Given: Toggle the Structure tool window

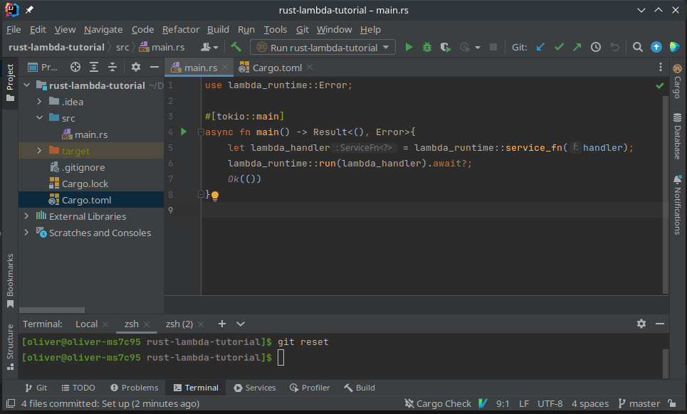Looking at the screenshot, I should 9,336.
